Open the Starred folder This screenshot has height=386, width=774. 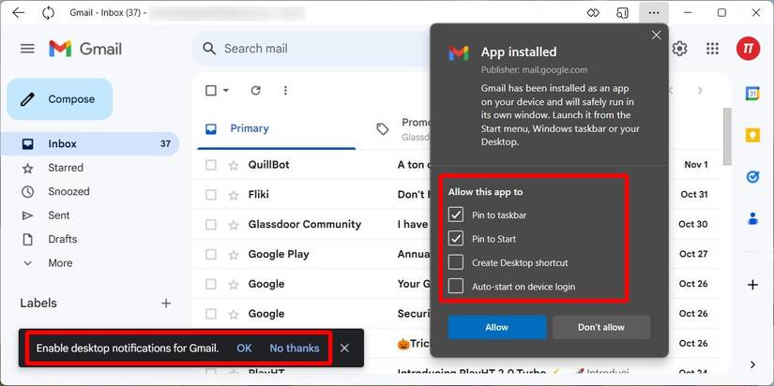[x=66, y=168]
